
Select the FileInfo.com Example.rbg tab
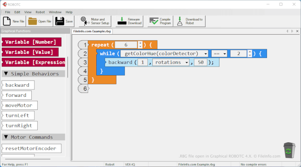(92, 31)
